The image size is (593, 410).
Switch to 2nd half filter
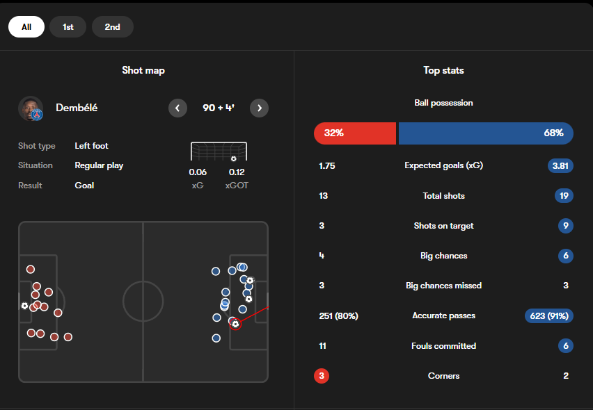tap(112, 27)
